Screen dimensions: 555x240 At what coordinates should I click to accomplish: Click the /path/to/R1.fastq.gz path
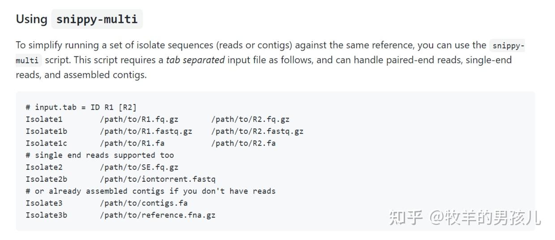point(146,131)
